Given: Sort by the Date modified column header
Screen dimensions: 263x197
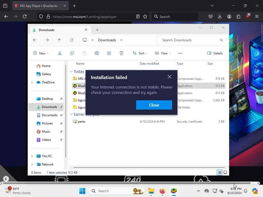Looking at the screenshot, I should pos(156,64).
